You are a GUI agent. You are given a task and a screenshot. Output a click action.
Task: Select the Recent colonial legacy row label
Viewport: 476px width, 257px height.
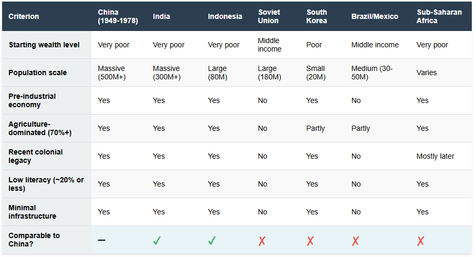35,156
